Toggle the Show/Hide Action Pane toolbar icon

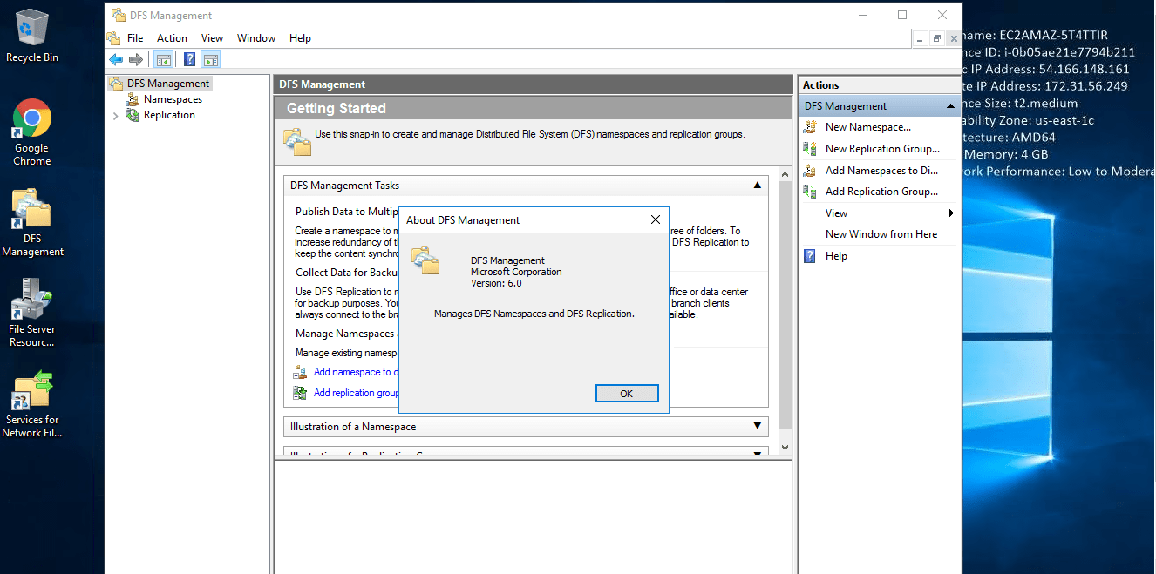tap(211, 59)
